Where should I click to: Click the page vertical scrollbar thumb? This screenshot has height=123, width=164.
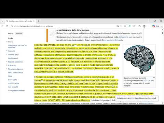[162, 33]
